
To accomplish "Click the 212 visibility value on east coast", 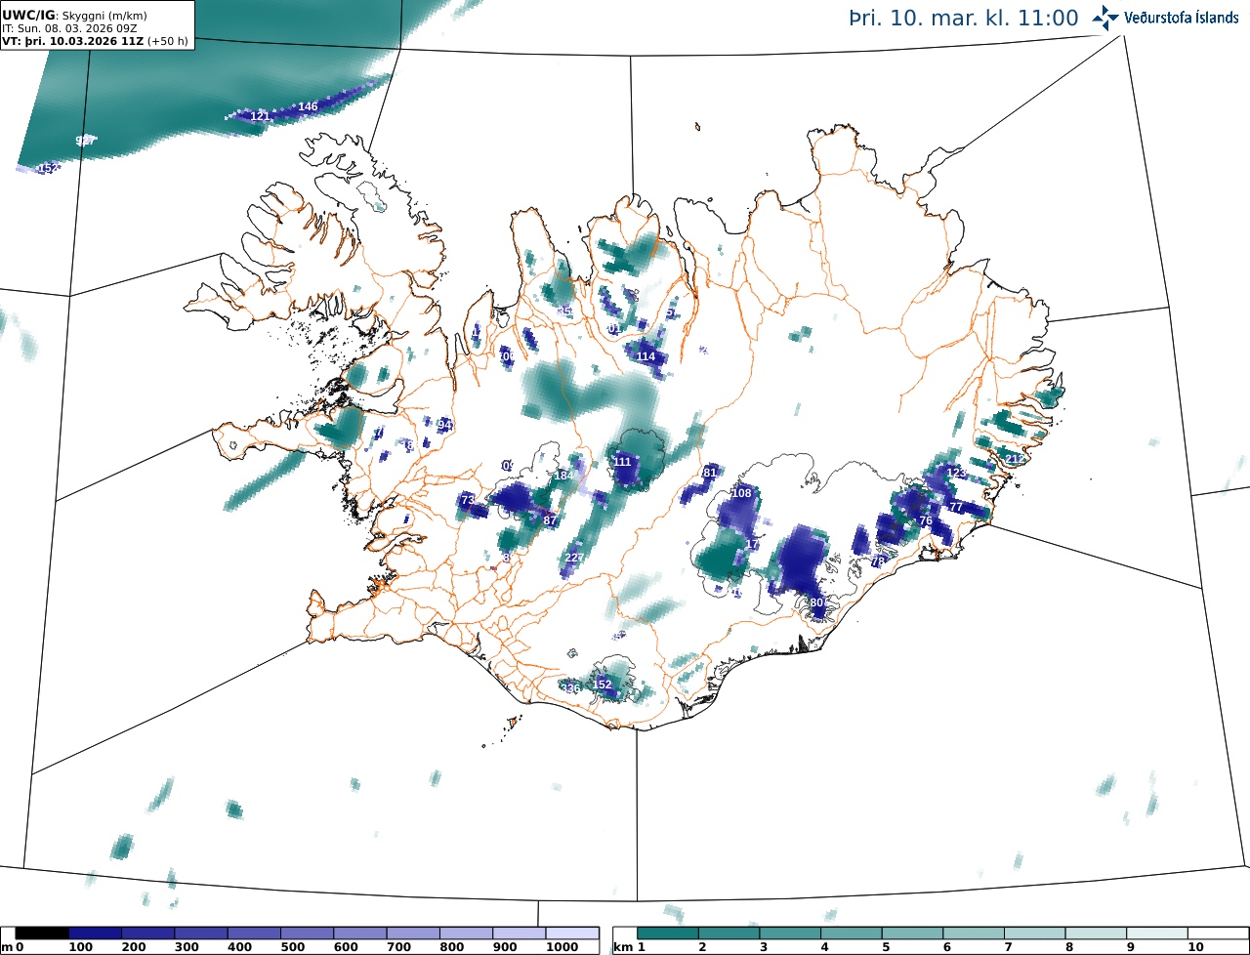I will pos(1015,458).
